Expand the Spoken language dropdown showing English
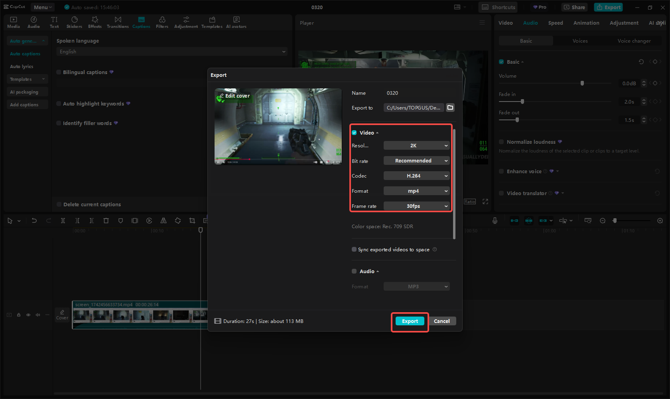This screenshot has width=670, height=399. [x=171, y=51]
